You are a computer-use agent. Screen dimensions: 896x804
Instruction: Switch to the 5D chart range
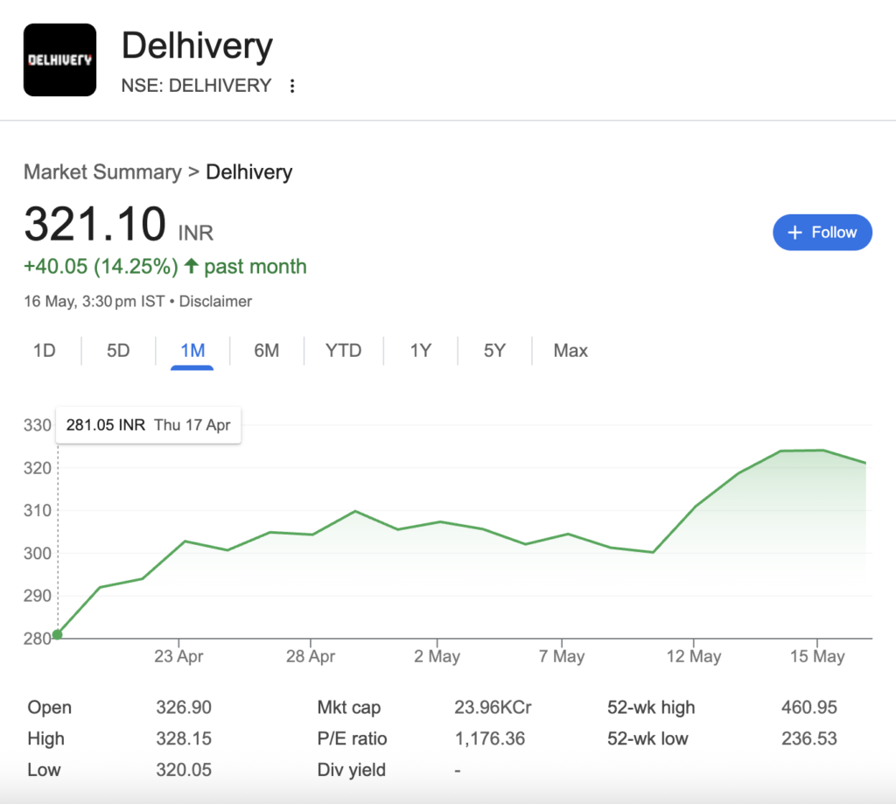click(x=118, y=350)
